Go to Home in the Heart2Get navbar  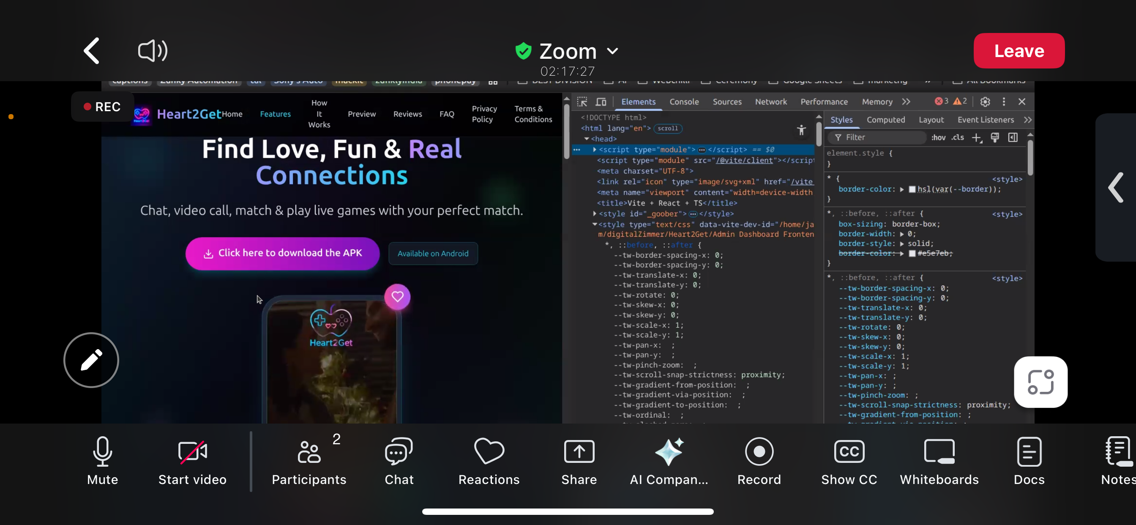(232, 114)
